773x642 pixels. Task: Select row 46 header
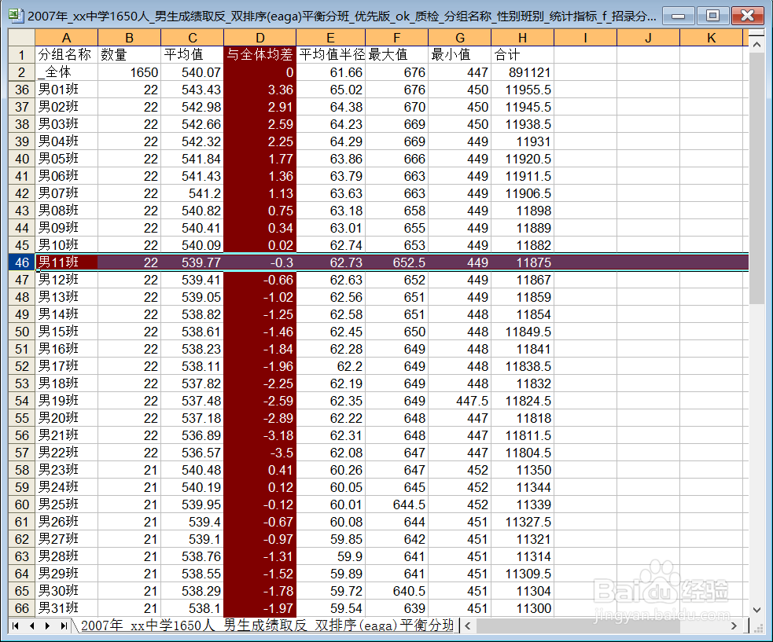coord(22,262)
